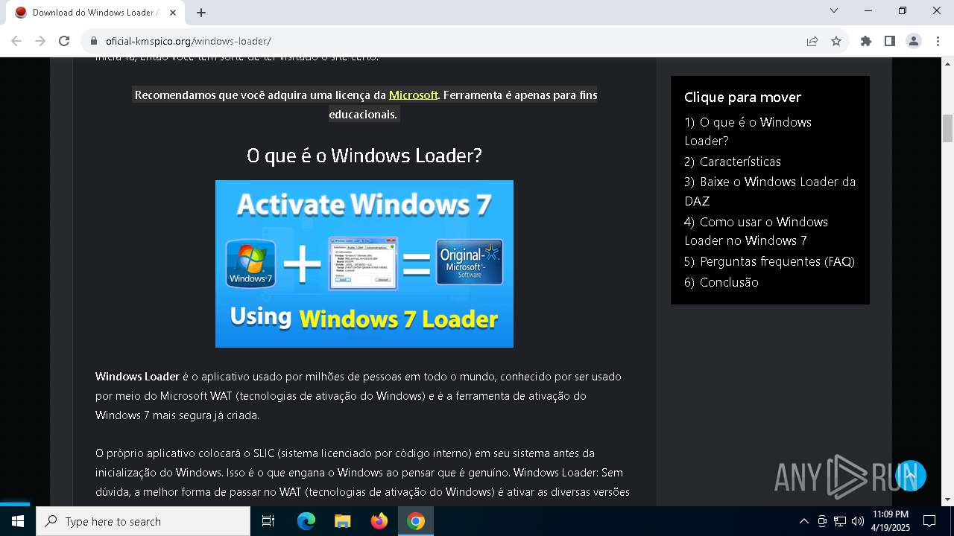Click the browser forward arrow
The image size is (954, 536).
coord(40,41)
